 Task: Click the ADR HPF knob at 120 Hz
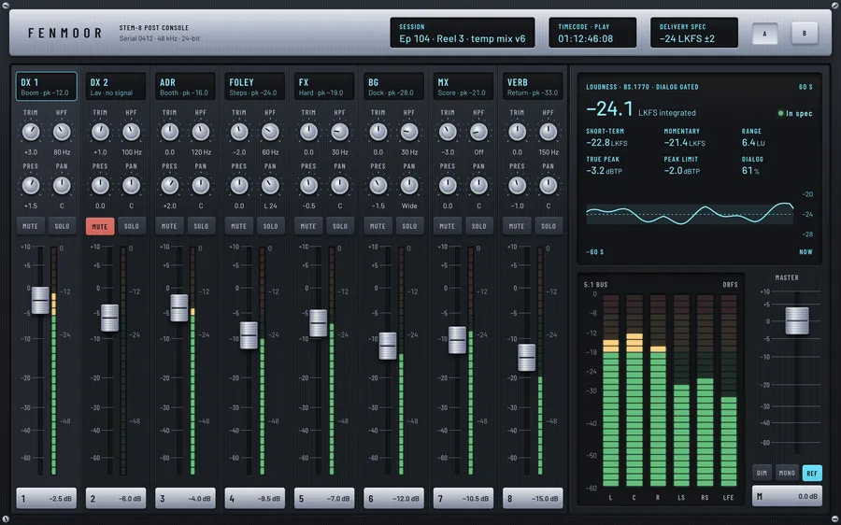pyautogui.click(x=201, y=132)
